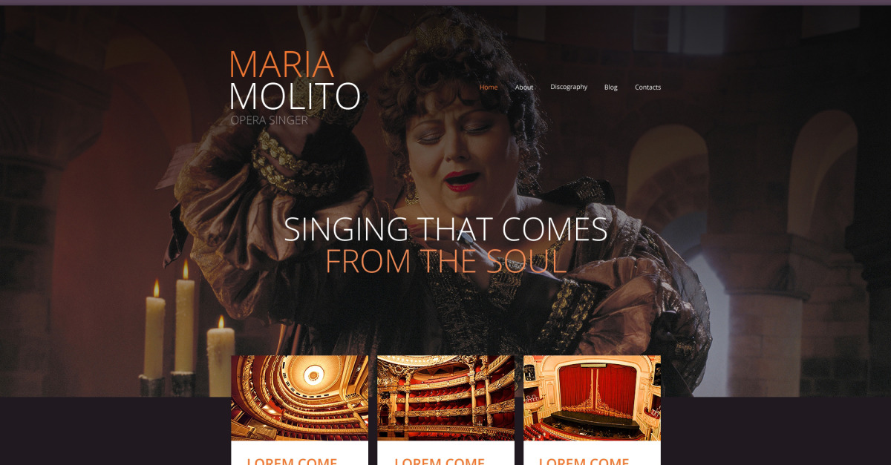Select Blog in the navigation bar

pos(610,87)
